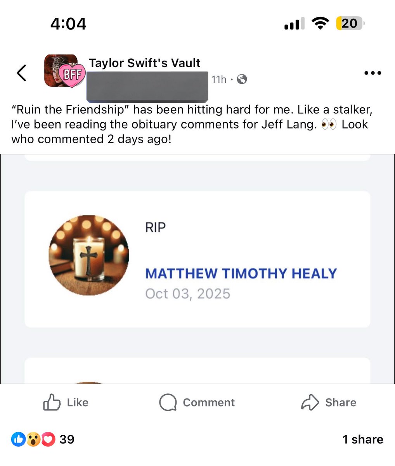Click the Like button label
Image resolution: width=395 pixels, height=466 pixels.
coord(78,402)
